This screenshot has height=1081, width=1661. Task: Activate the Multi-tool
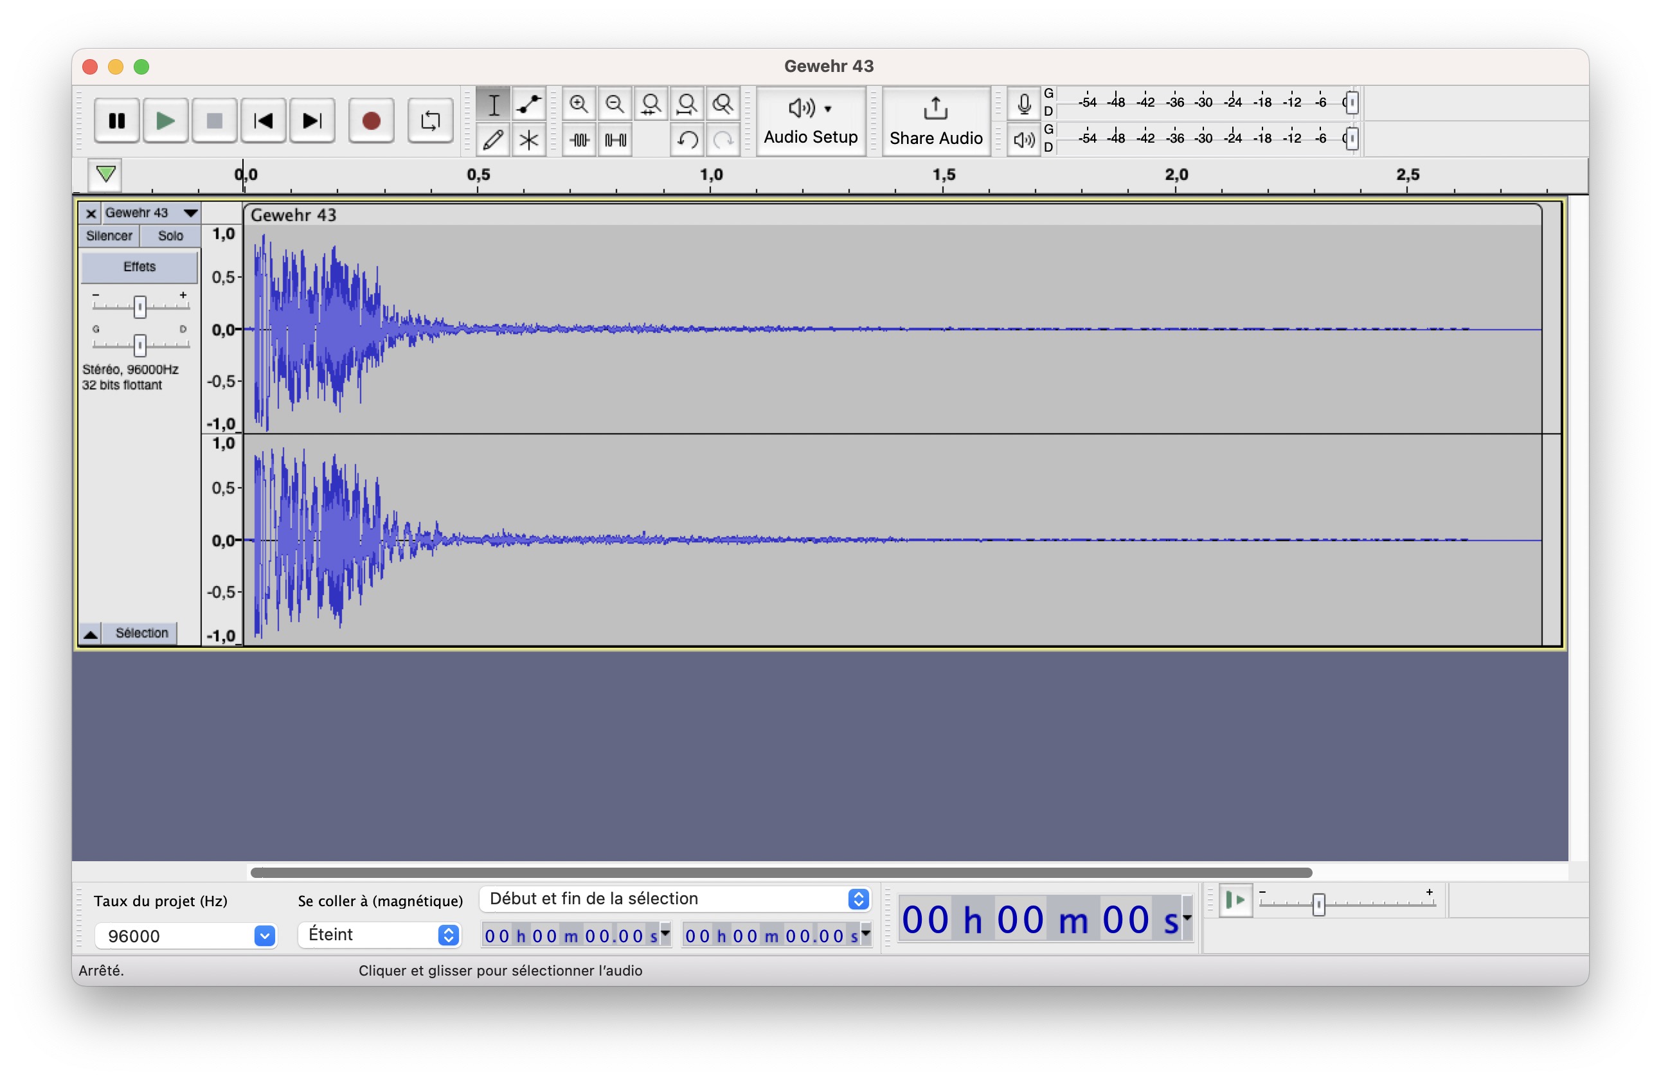[528, 139]
